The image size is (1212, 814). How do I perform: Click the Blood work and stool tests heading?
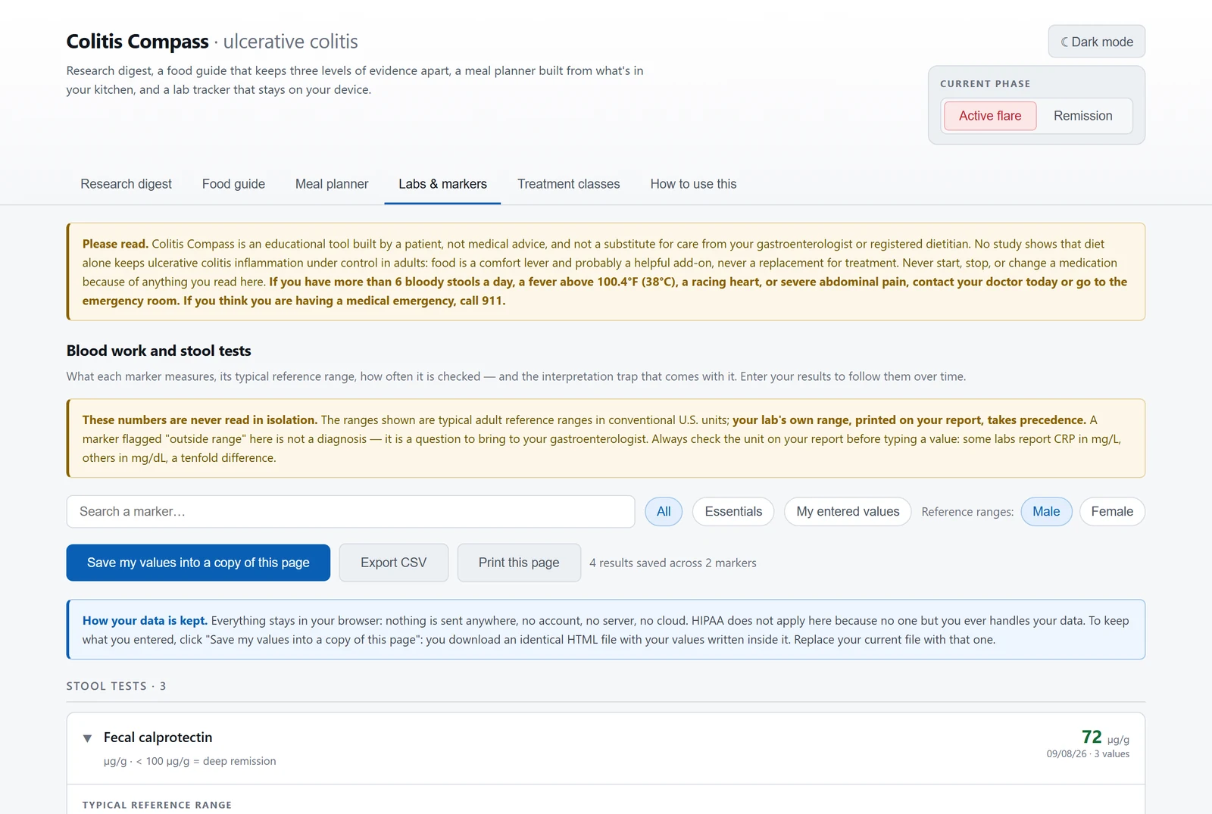pos(158,351)
